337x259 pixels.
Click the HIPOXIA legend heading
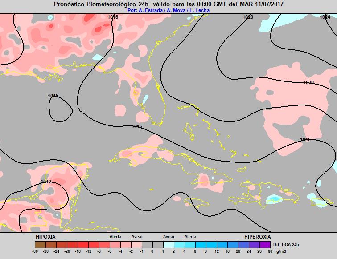point(45,237)
